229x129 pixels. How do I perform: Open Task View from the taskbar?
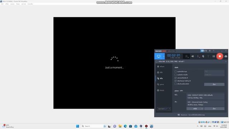(x=109, y=126)
